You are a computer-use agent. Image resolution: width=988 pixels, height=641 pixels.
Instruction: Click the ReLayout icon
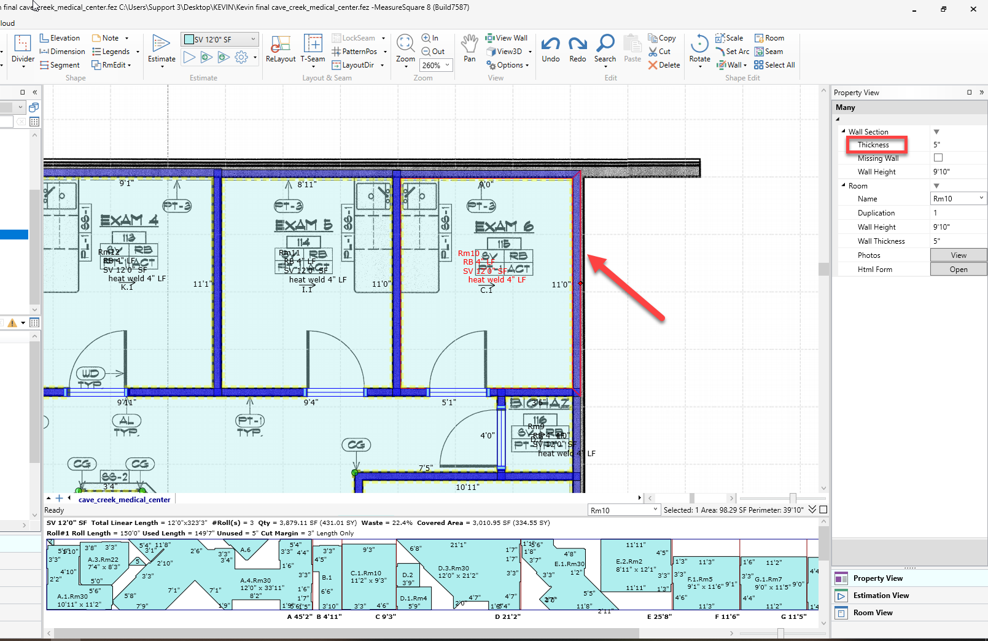(281, 49)
